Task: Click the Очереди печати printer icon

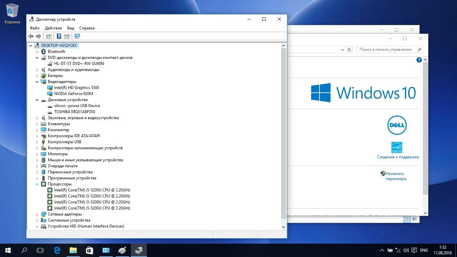Action: click(43, 166)
